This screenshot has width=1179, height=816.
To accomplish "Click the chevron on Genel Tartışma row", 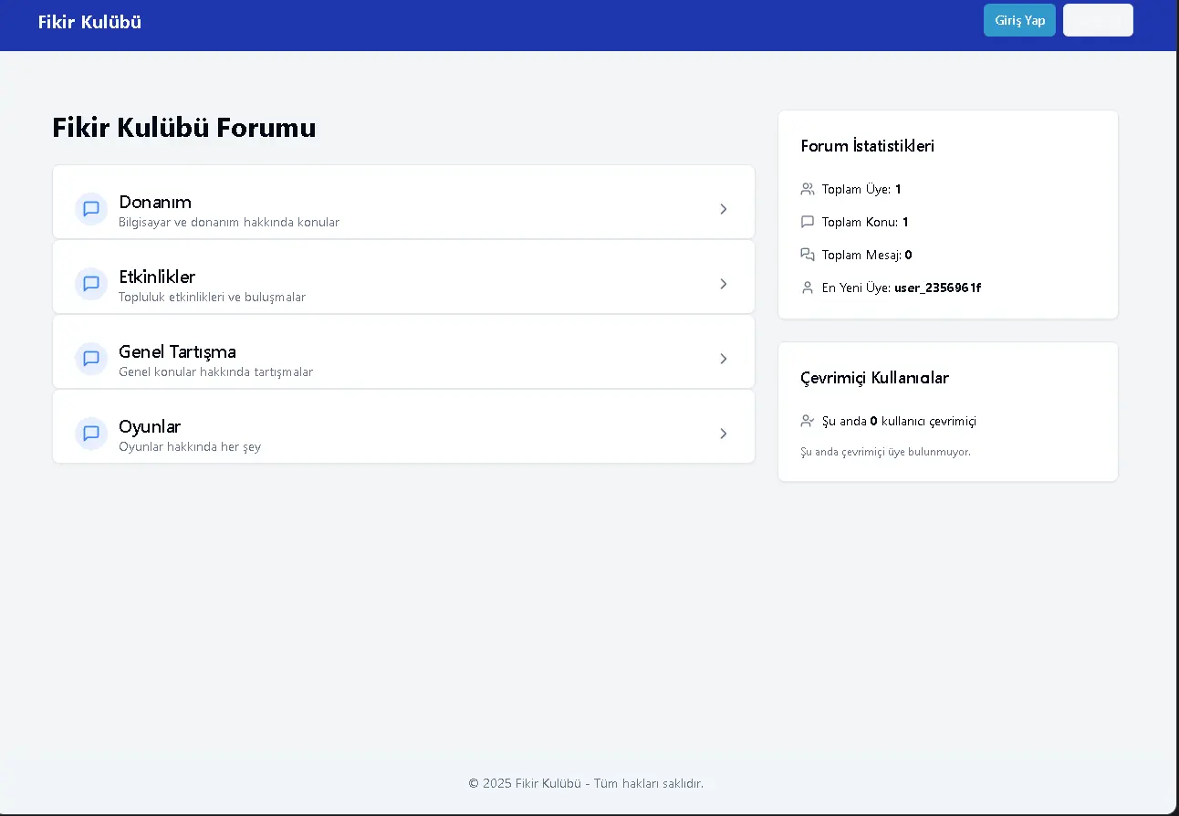I will click(723, 359).
